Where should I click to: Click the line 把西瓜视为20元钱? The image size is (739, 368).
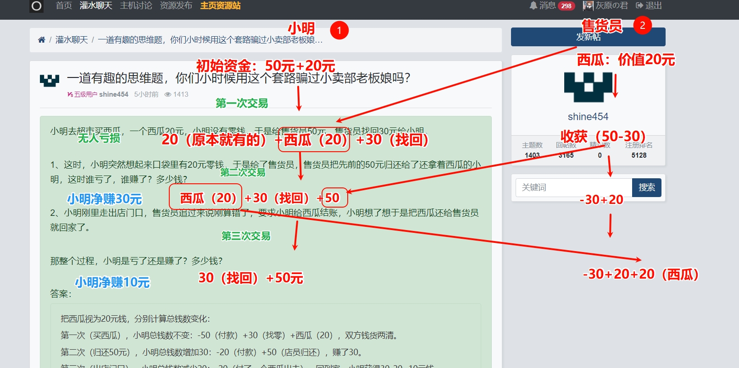pos(135,319)
